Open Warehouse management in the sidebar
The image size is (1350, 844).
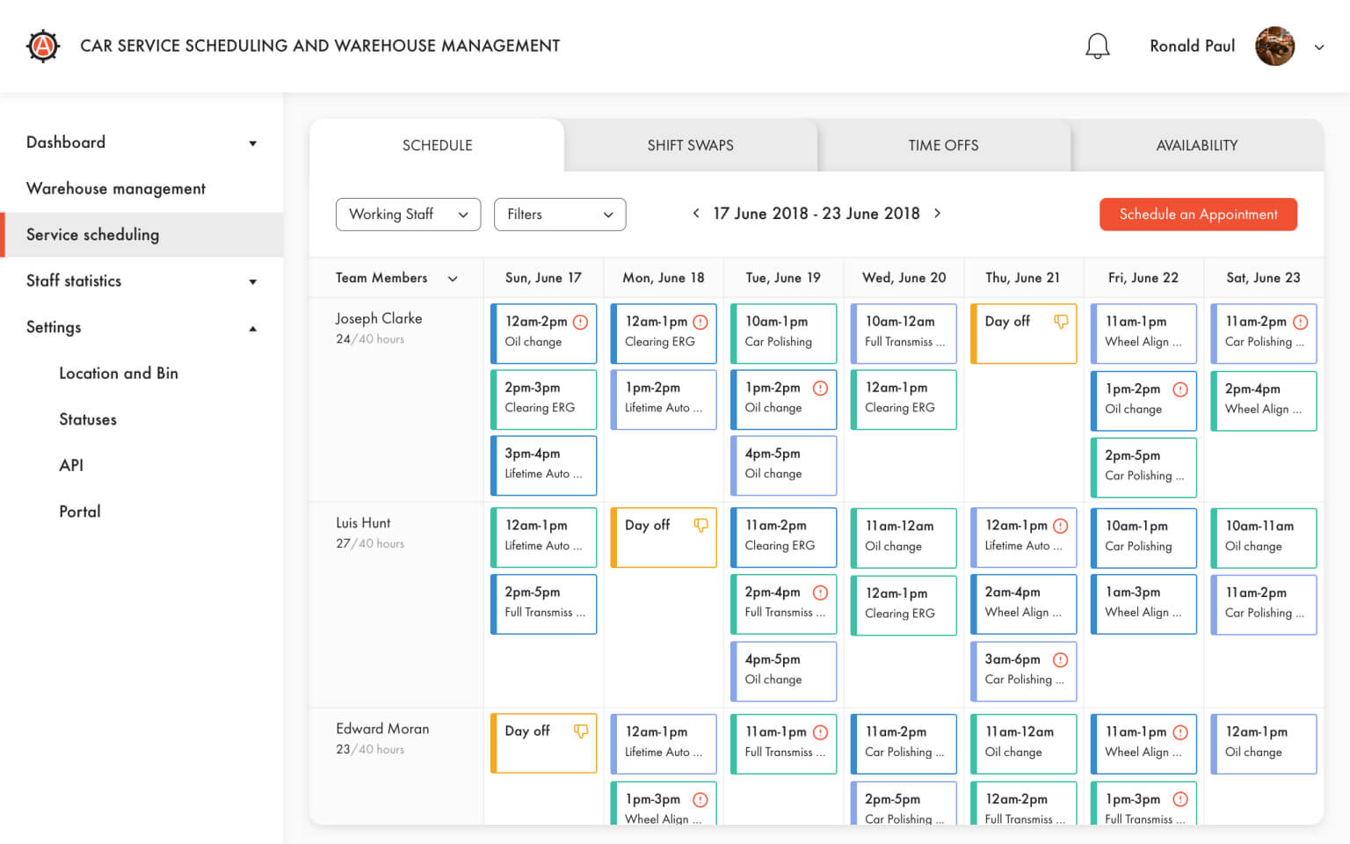(116, 189)
